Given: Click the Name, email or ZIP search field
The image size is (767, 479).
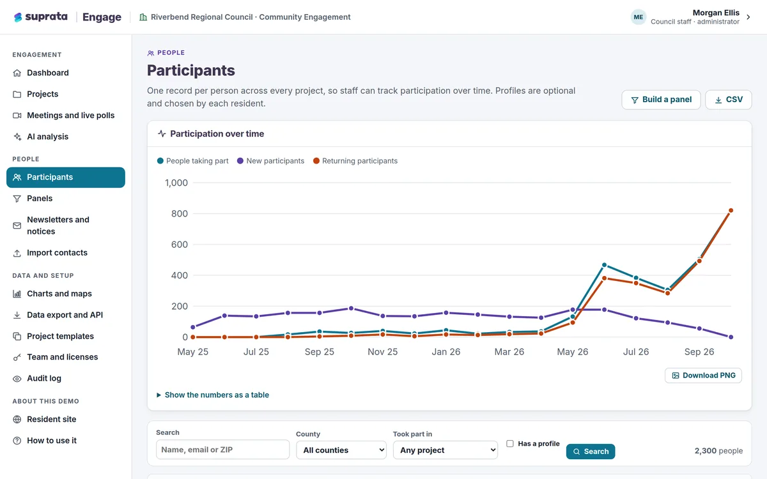Looking at the screenshot, I should point(222,450).
